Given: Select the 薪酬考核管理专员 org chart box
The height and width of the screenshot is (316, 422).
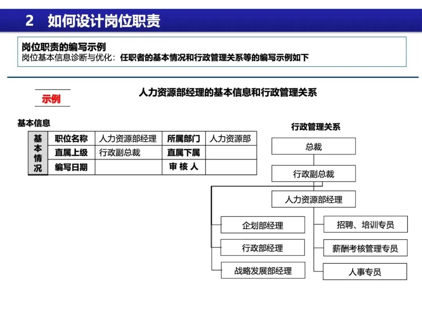Looking at the screenshot, I should pyautogui.click(x=365, y=248).
